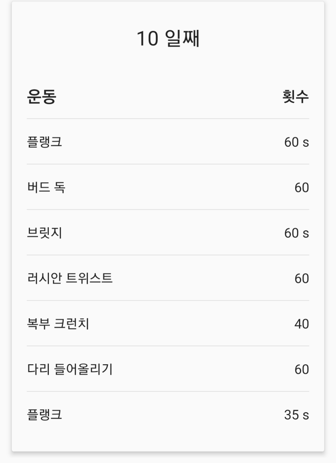Select the last 플랭크 exercise name

point(44,415)
